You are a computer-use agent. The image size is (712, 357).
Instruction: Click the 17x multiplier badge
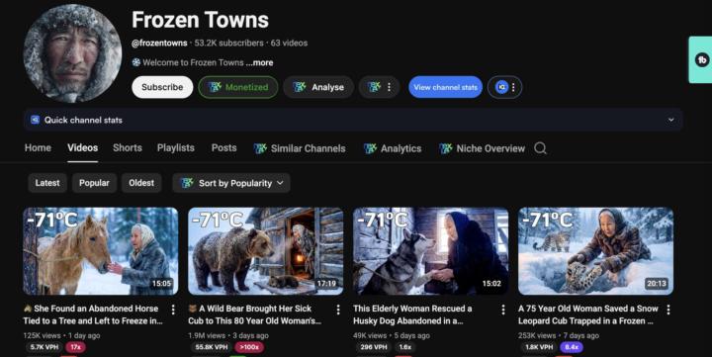[x=76, y=347]
